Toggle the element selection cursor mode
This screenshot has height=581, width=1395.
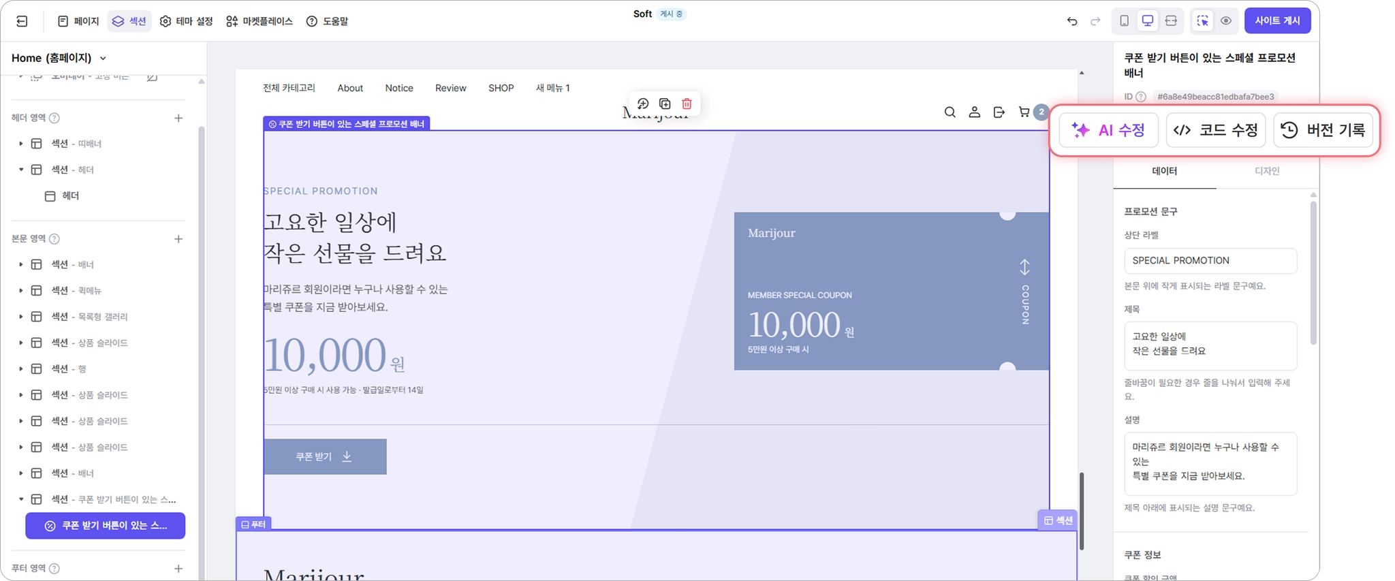[x=1203, y=21]
